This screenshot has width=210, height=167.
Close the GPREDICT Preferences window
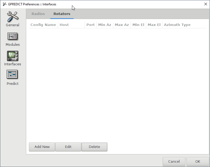(x=206, y=4)
